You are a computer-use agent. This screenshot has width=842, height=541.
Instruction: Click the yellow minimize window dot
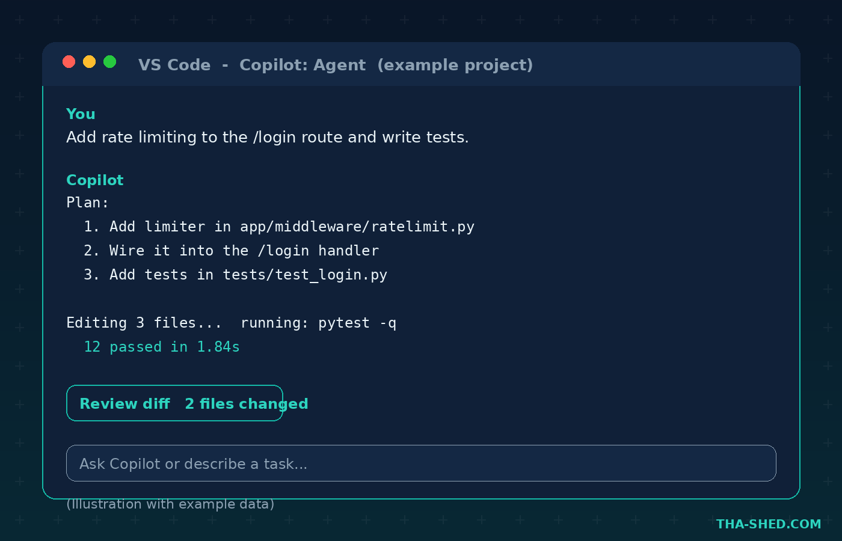point(90,62)
